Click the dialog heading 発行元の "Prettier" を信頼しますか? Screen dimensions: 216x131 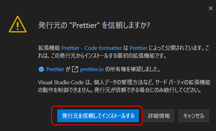94,25
